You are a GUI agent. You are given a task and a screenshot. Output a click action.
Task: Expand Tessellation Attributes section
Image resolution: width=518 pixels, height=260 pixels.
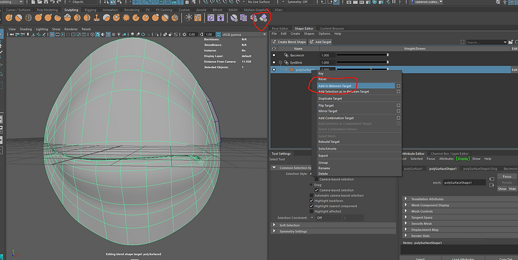click(406, 199)
